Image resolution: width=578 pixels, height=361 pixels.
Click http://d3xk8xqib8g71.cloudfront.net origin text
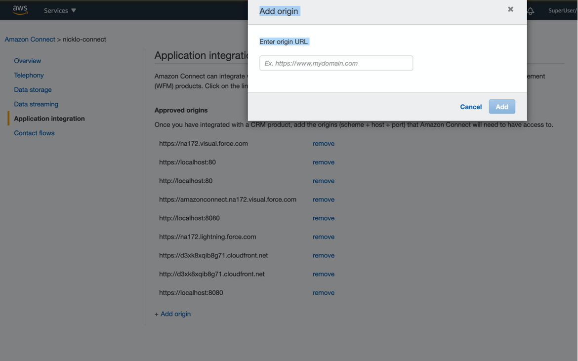coord(212,274)
